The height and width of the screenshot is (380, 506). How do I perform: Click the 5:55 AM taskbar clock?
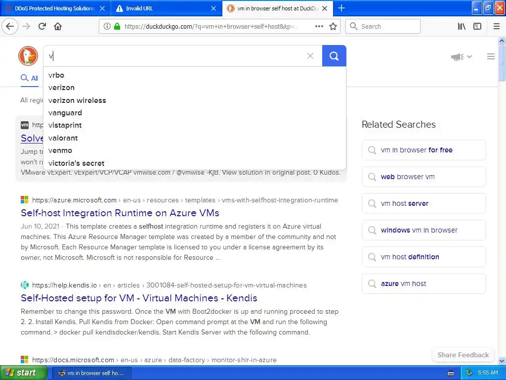tap(487, 373)
